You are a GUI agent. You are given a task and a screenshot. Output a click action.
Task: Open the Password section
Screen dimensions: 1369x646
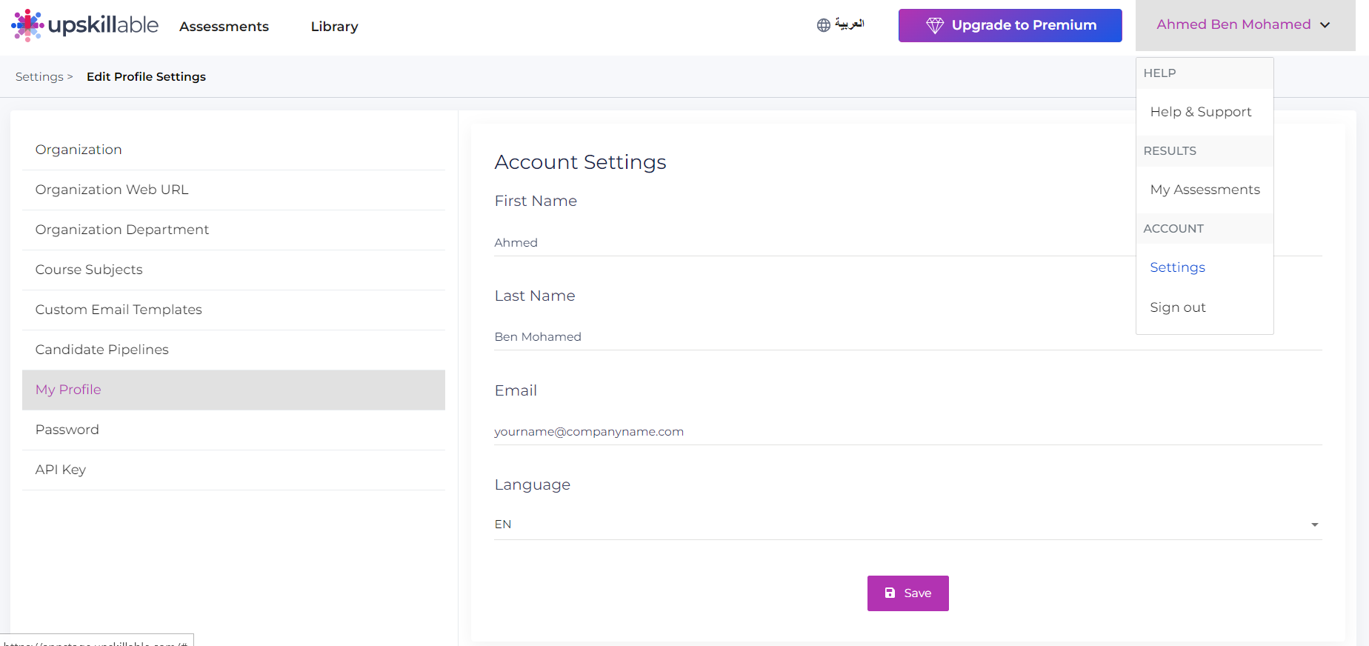(233, 430)
